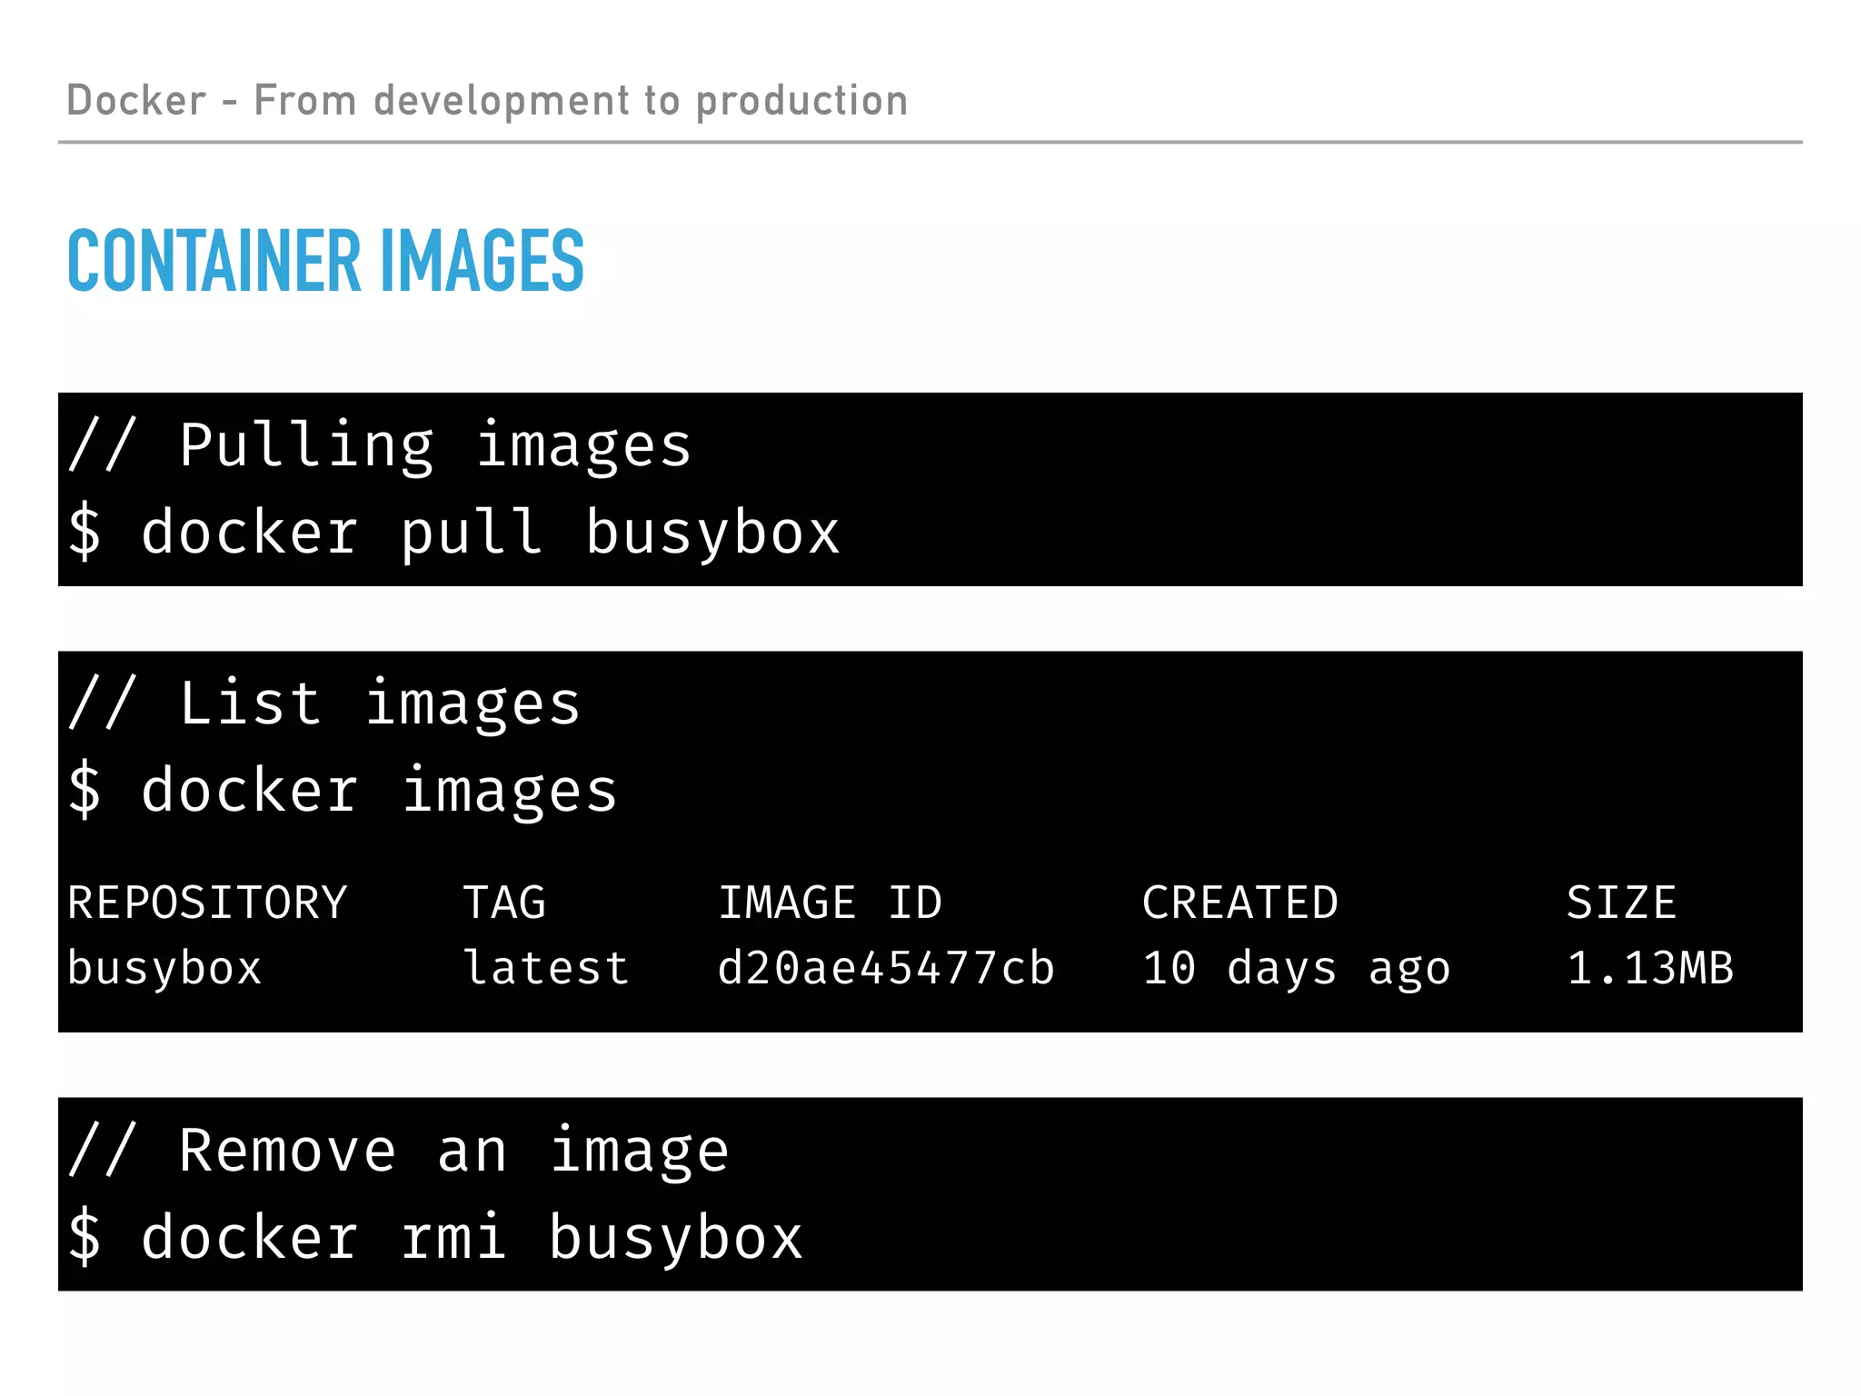
Task: Click the '10 days ago' created value
Action: [x=1296, y=970]
